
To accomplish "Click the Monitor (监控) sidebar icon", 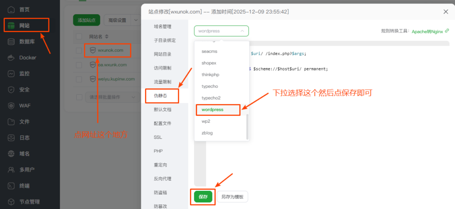I will [11, 74].
